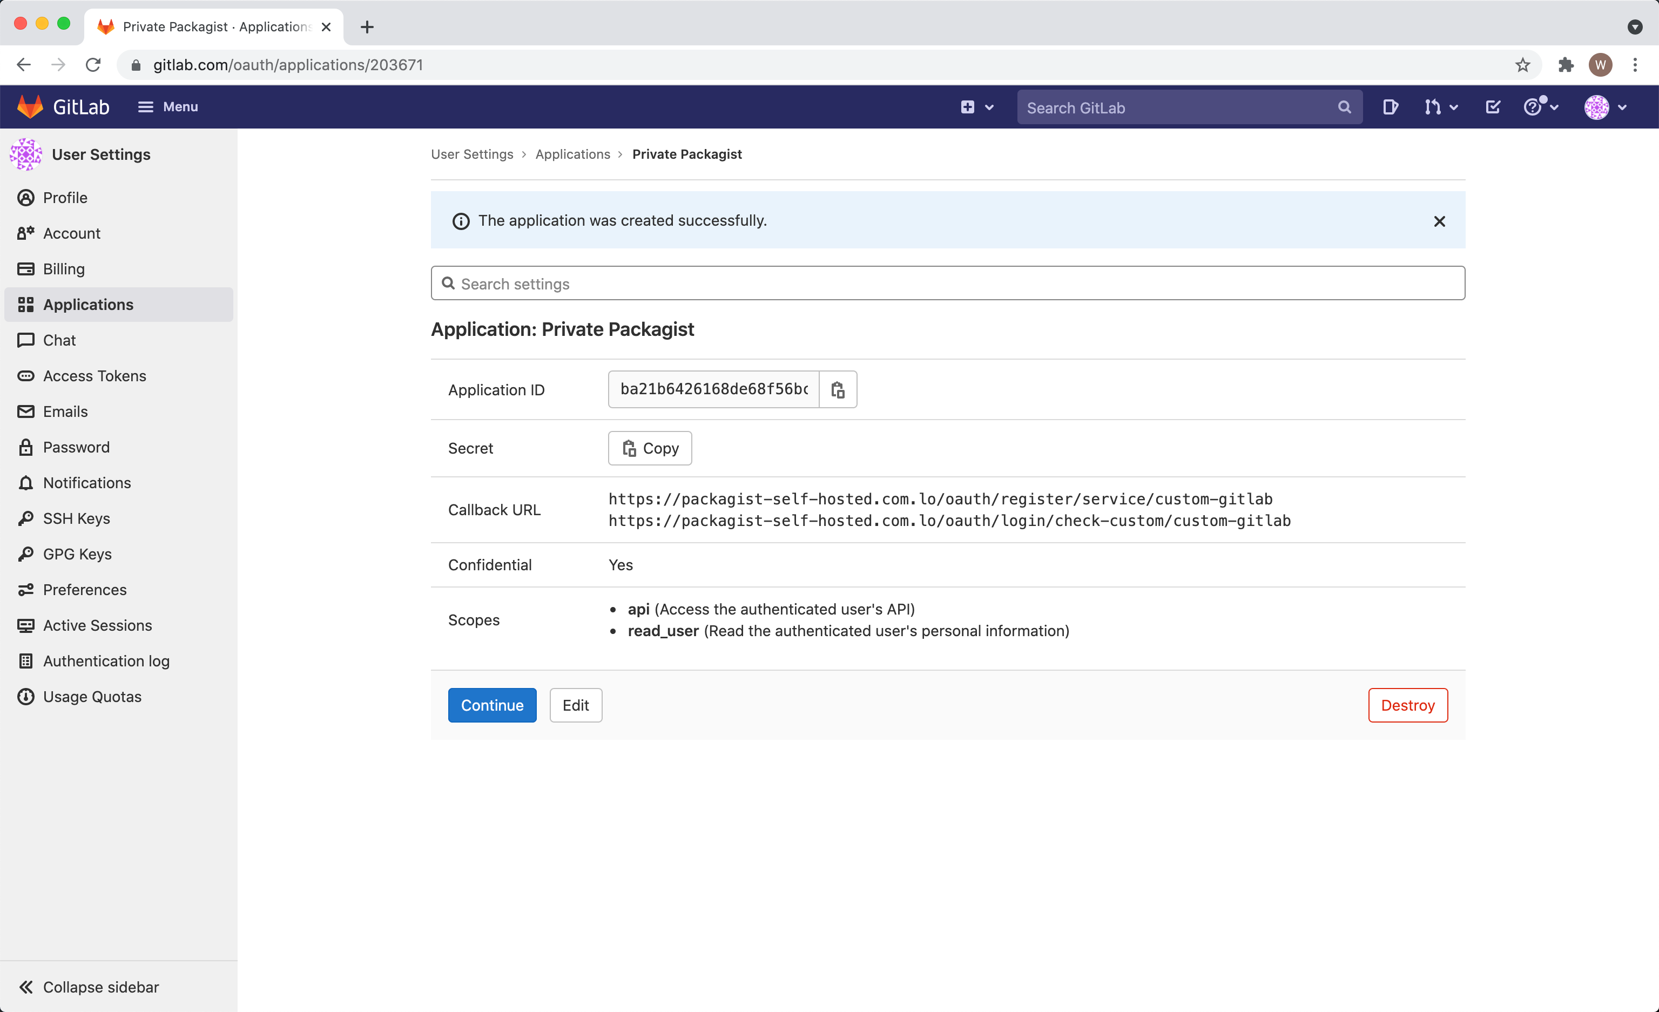Click the address bar lock icon

point(136,65)
